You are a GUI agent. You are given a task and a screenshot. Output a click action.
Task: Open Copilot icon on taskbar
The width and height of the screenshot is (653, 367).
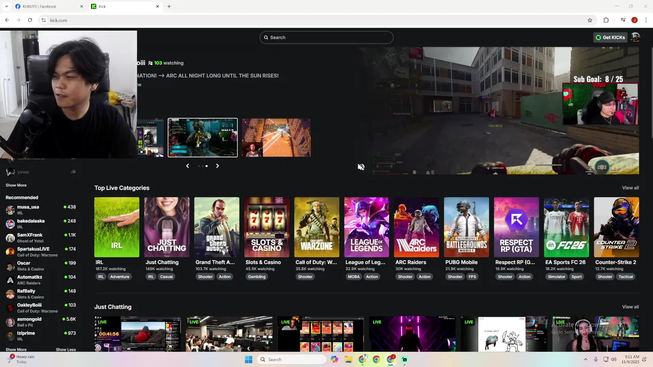coord(334,359)
